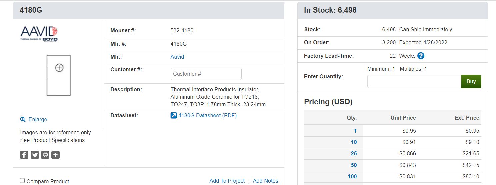Click the print icon under product image
The height and width of the screenshot is (185, 496).
click(x=45, y=155)
